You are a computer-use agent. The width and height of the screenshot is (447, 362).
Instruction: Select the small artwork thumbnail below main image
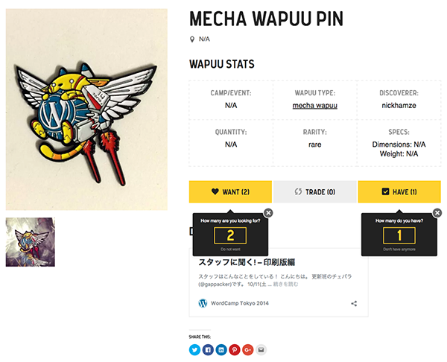(31, 242)
